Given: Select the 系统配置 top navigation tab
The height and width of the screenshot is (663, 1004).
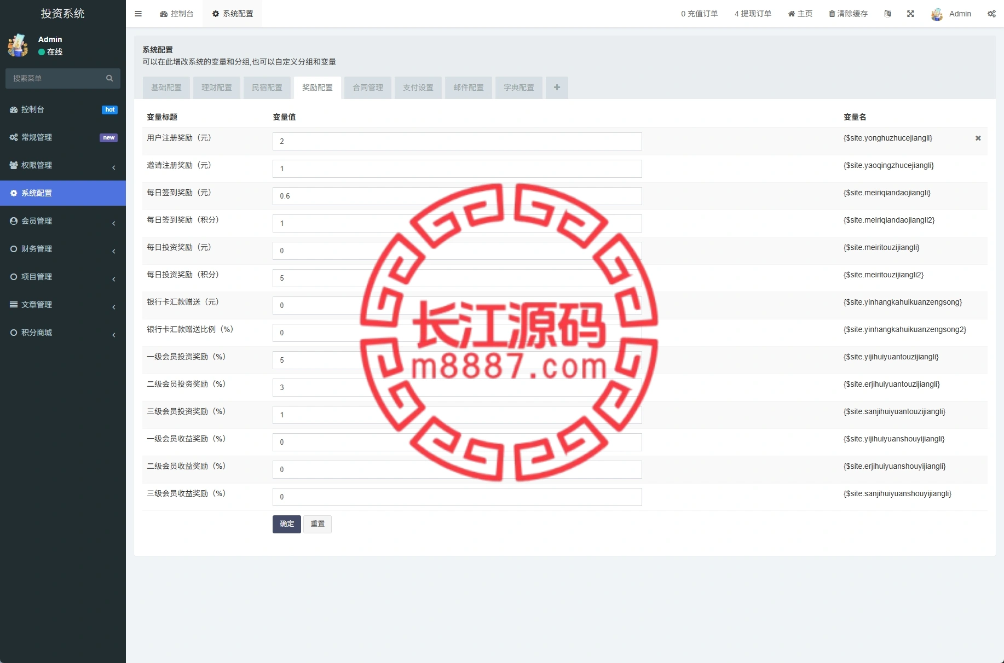Looking at the screenshot, I should tap(233, 14).
